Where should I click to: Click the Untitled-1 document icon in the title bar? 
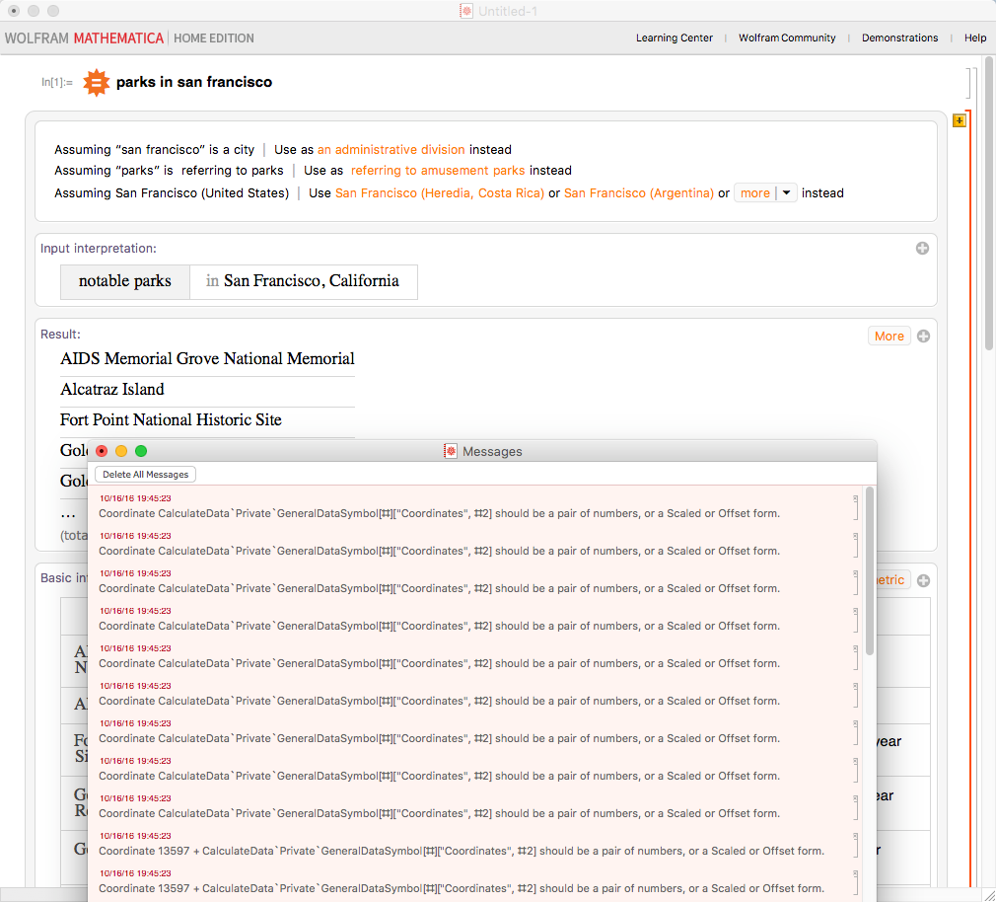pos(466,11)
